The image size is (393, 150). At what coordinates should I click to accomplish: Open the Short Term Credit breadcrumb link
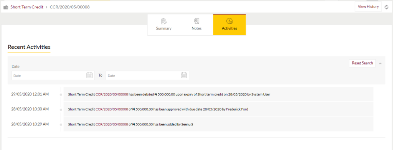(x=27, y=7)
